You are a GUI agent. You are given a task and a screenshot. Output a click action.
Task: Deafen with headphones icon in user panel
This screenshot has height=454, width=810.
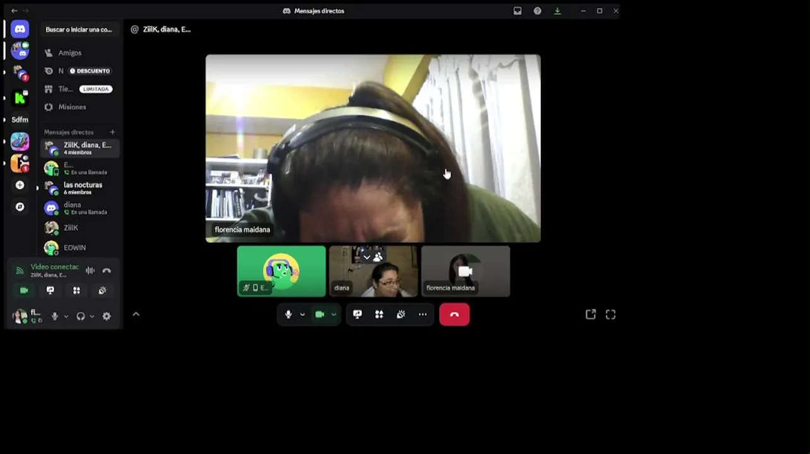[x=81, y=317]
